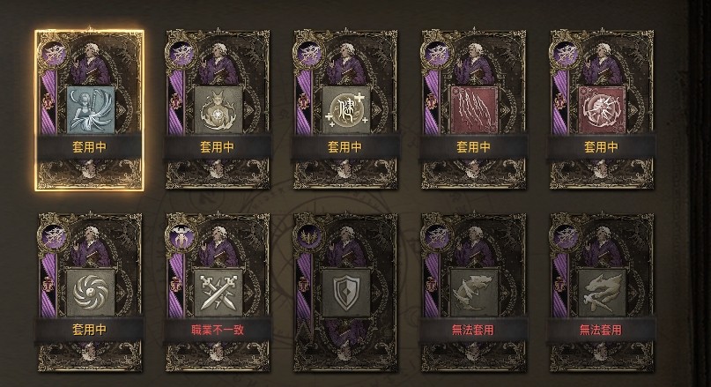The image size is (711, 387).
Task: Click purple-robed character portrait on highlighted card
Action: tap(95, 63)
